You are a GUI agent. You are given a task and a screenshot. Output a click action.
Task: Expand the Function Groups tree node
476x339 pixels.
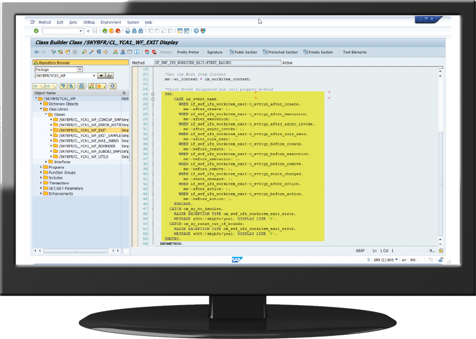(41, 173)
